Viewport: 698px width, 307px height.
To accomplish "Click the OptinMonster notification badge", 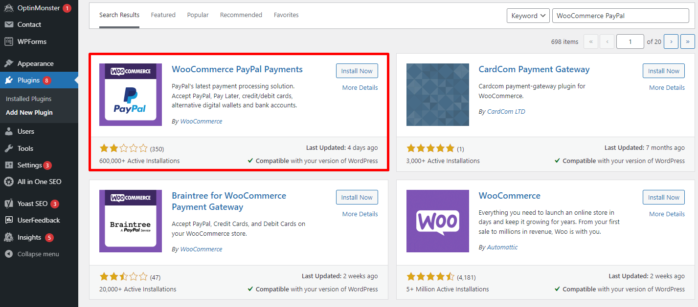I will [67, 8].
